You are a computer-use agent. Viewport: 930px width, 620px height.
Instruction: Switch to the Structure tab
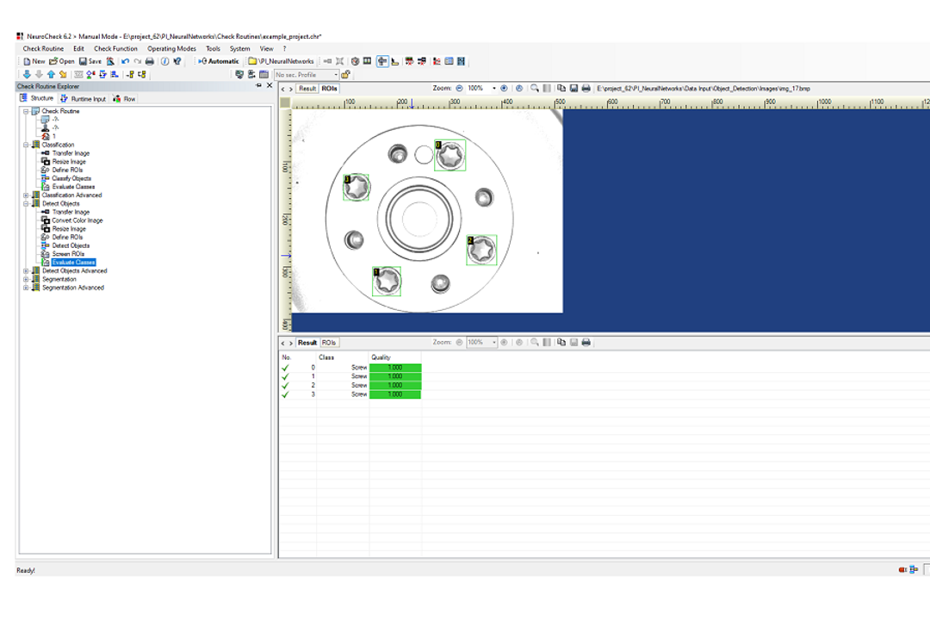coord(36,98)
